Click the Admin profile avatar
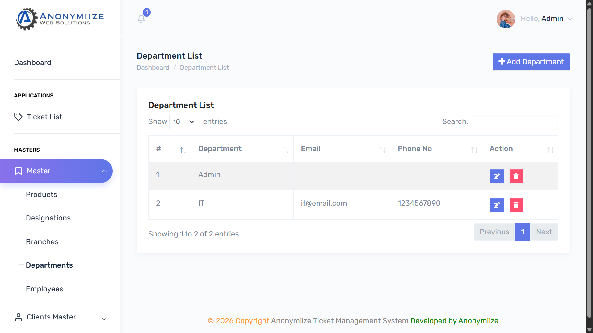The width and height of the screenshot is (593, 333). coord(506,19)
